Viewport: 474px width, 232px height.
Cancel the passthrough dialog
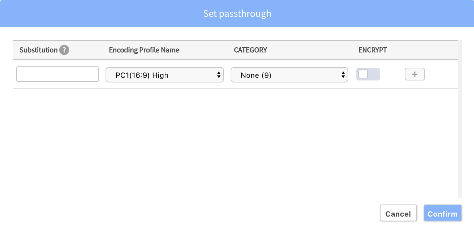click(x=398, y=213)
